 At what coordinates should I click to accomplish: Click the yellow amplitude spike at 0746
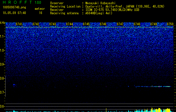pos(106,110)
